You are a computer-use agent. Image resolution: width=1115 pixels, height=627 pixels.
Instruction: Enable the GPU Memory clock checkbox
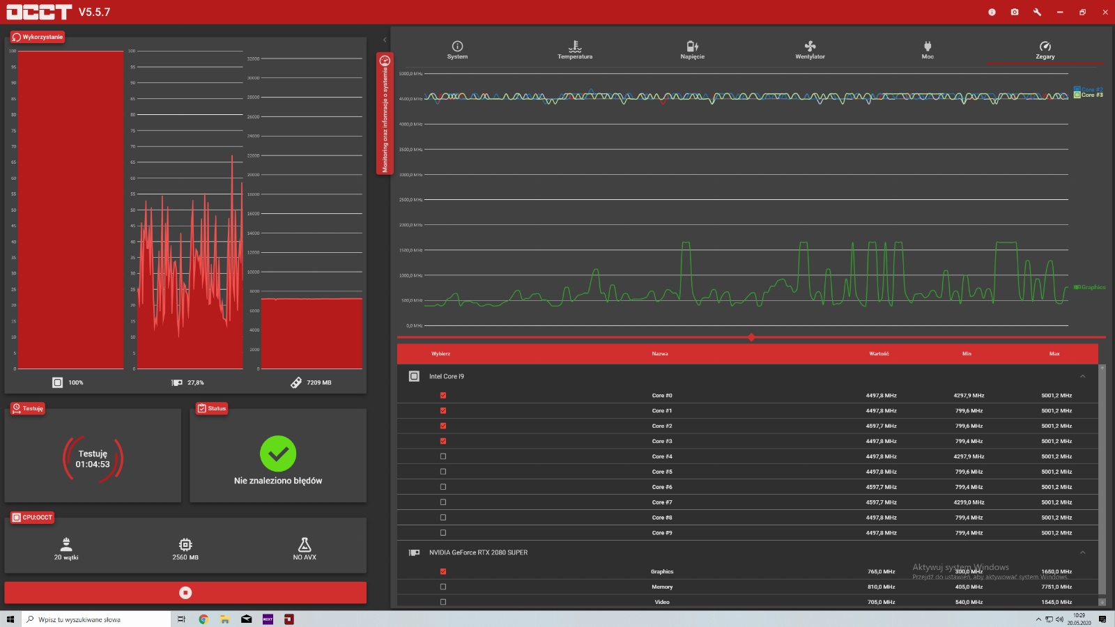click(x=443, y=587)
